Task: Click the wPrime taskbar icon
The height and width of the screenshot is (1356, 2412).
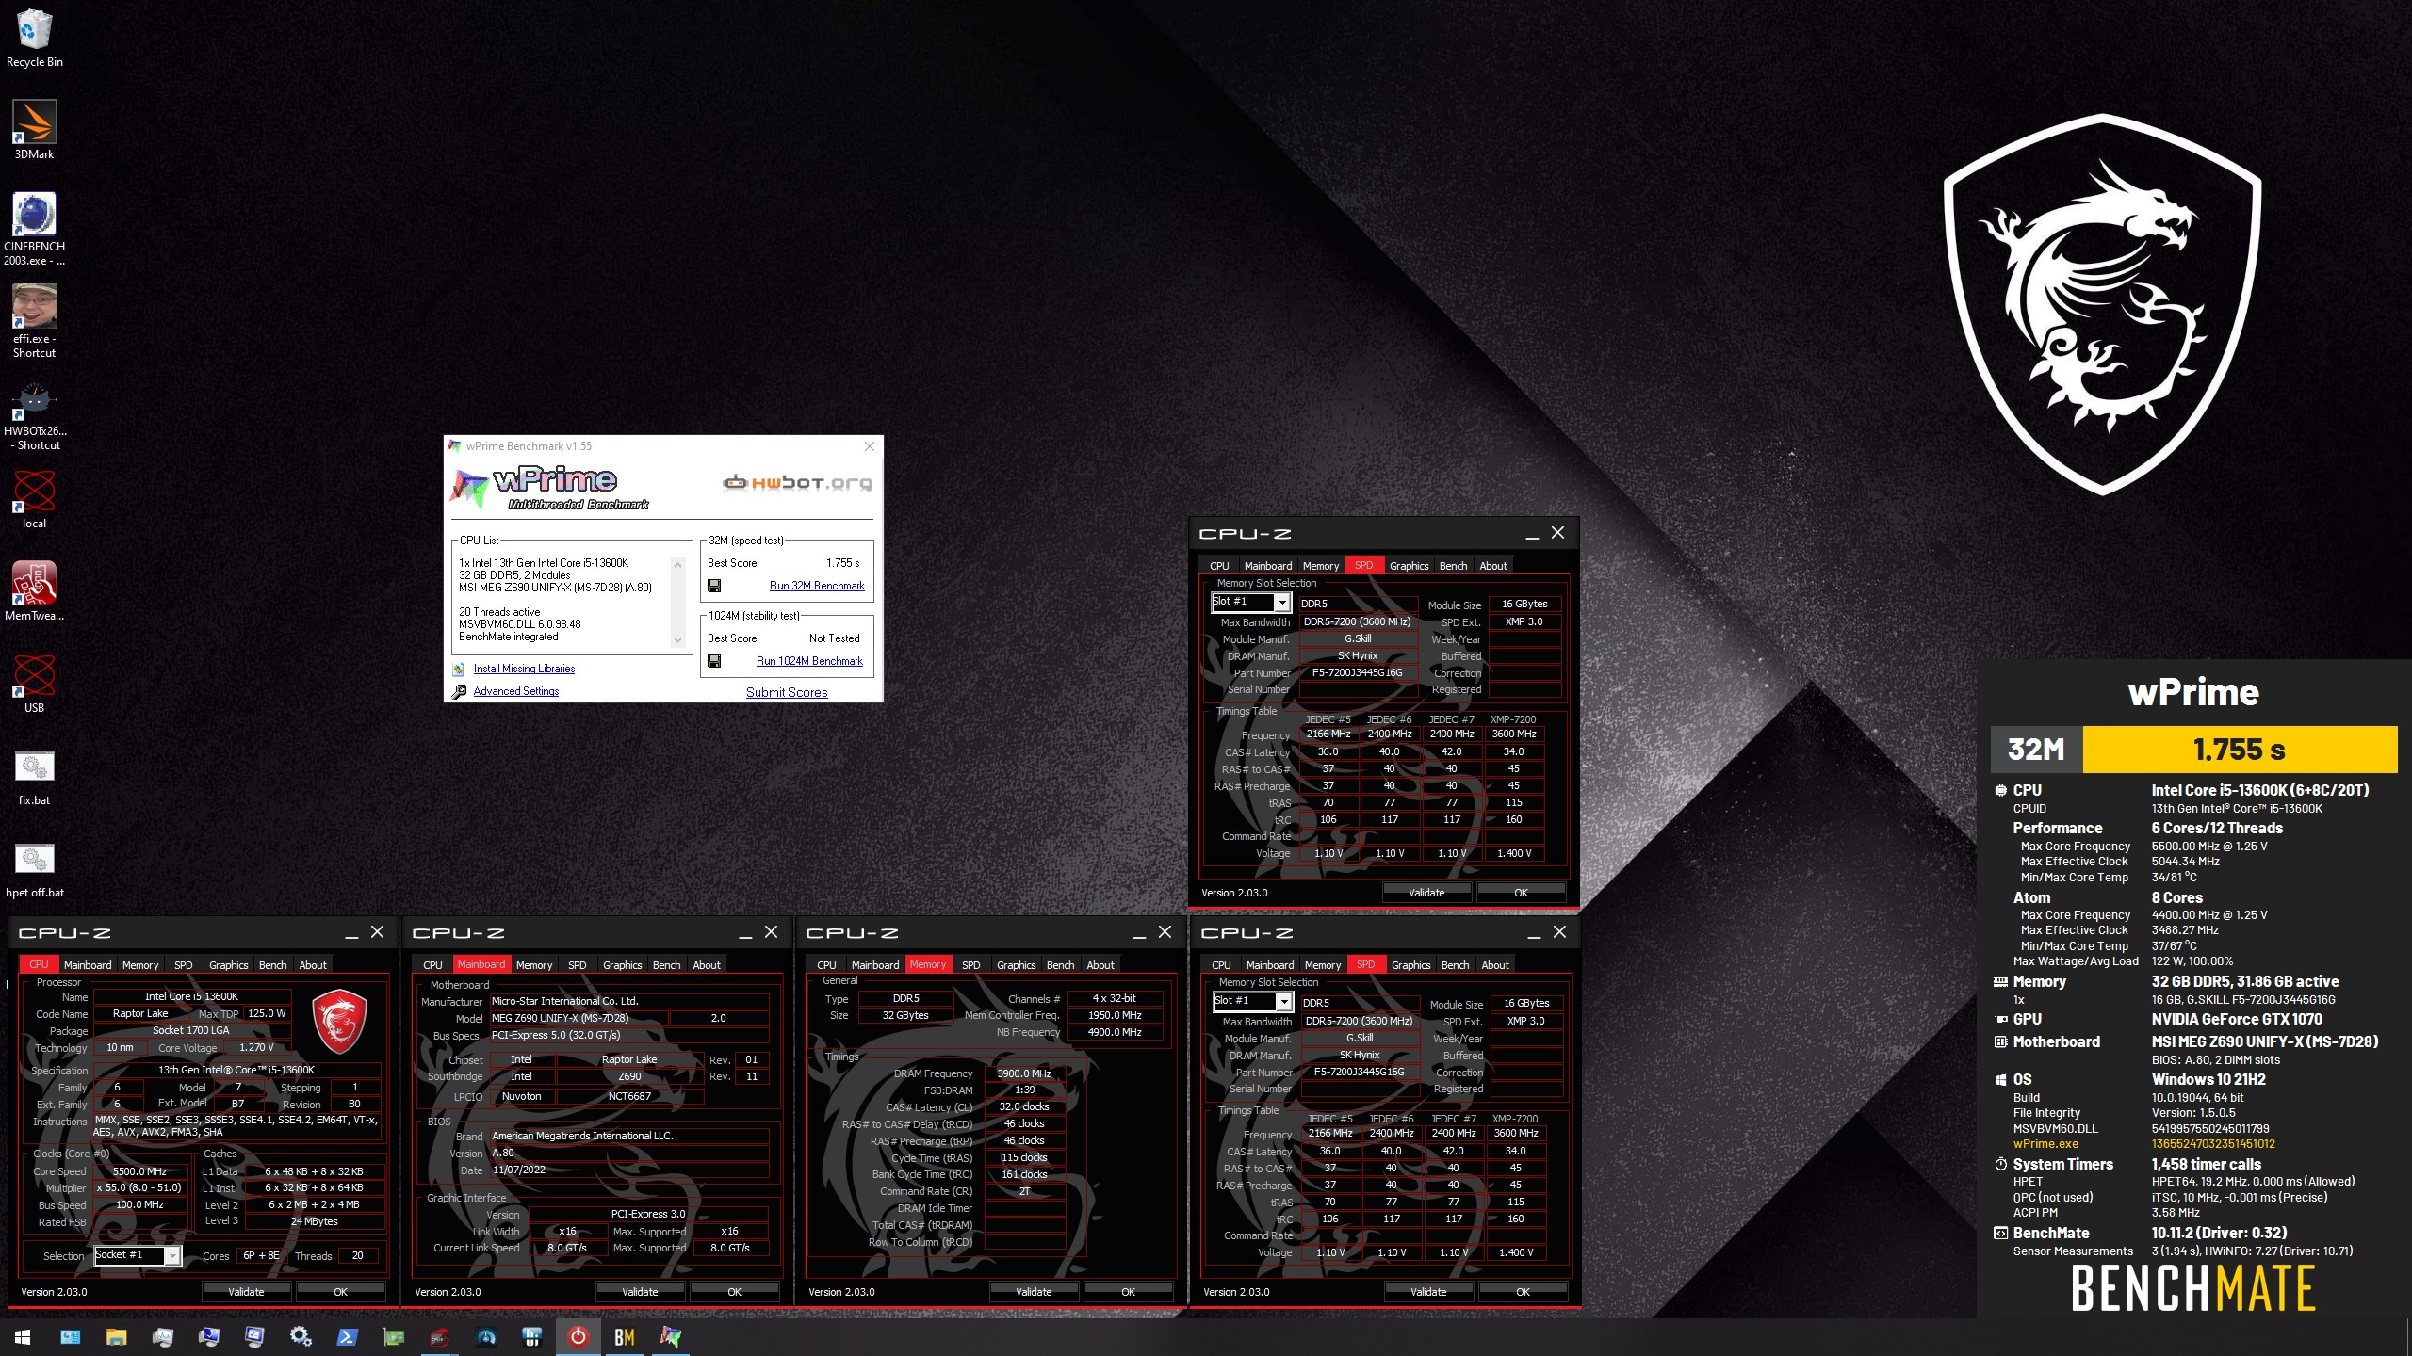Action: [x=670, y=1337]
